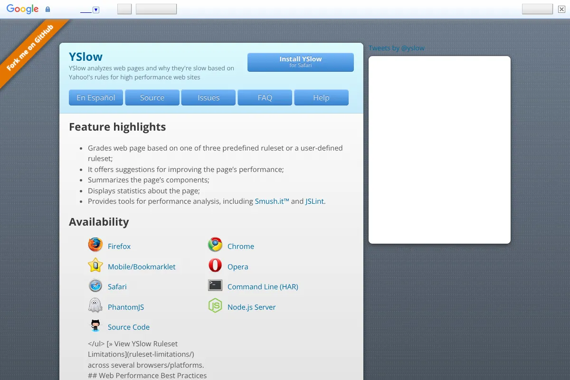
Task: Click the empty tweets widget panel
Action: 439,150
